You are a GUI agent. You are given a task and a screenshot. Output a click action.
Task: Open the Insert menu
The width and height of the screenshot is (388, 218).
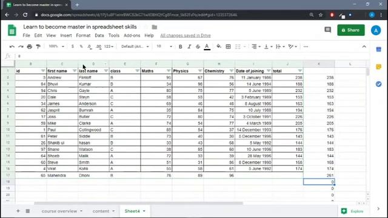[x=66, y=36]
